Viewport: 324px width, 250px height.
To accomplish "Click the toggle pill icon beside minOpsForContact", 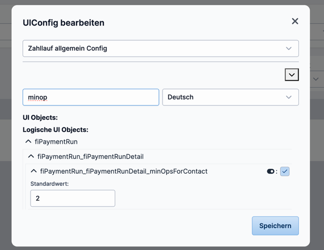I will [x=271, y=172].
